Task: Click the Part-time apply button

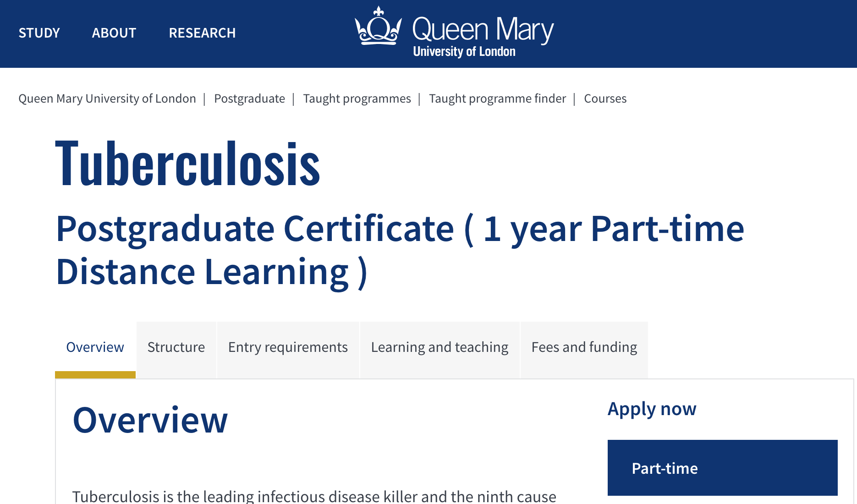Action: [723, 468]
